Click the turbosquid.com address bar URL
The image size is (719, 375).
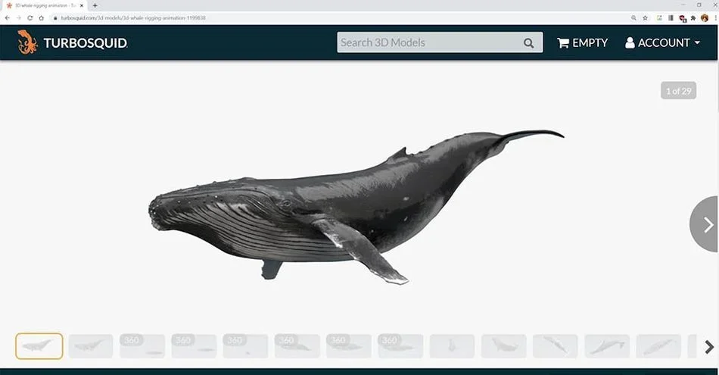(133, 18)
